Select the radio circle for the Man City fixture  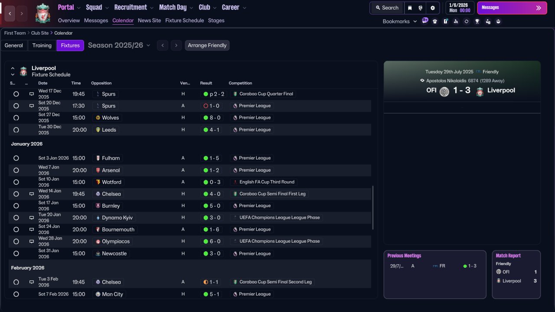click(x=16, y=294)
